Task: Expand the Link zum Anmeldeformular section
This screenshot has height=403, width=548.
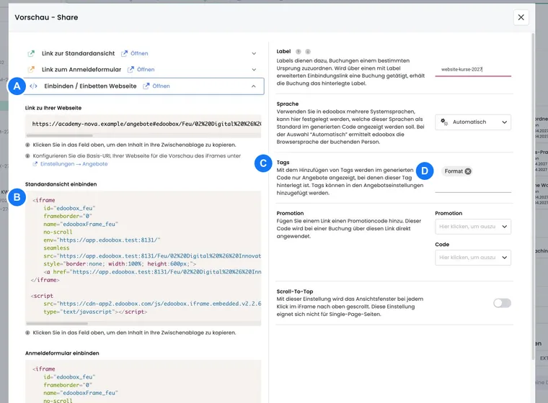Action: tap(254, 69)
